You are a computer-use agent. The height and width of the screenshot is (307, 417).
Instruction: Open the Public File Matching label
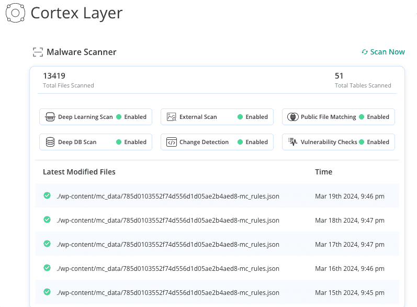point(328,117)
